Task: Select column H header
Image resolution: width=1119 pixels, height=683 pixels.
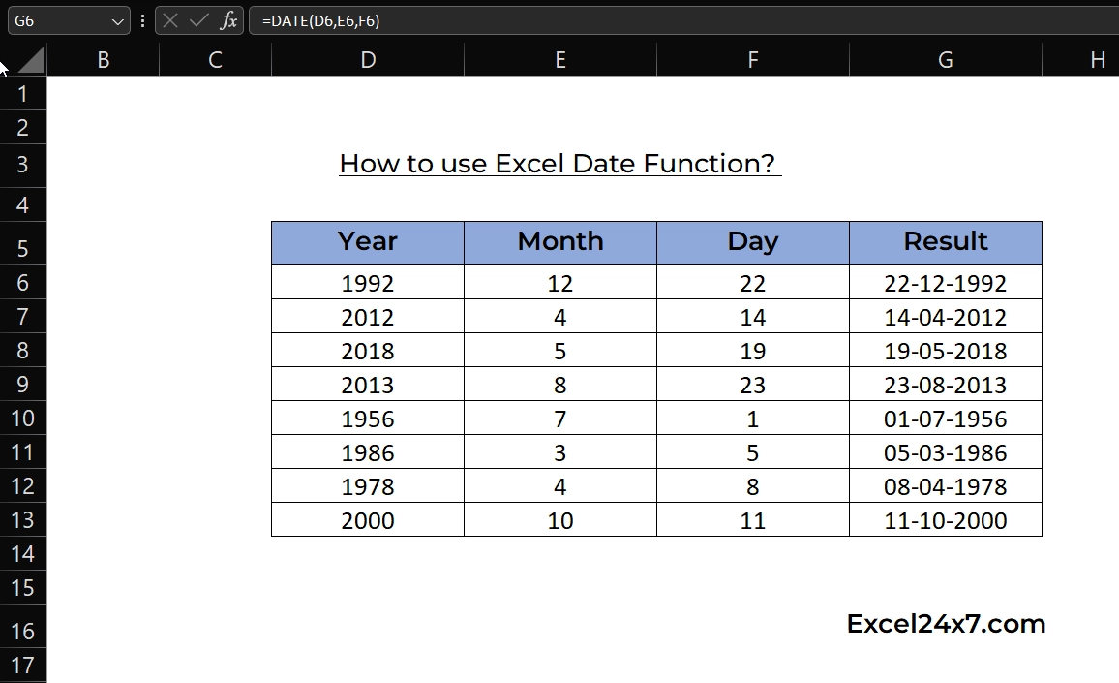Action: (1081, 60)
